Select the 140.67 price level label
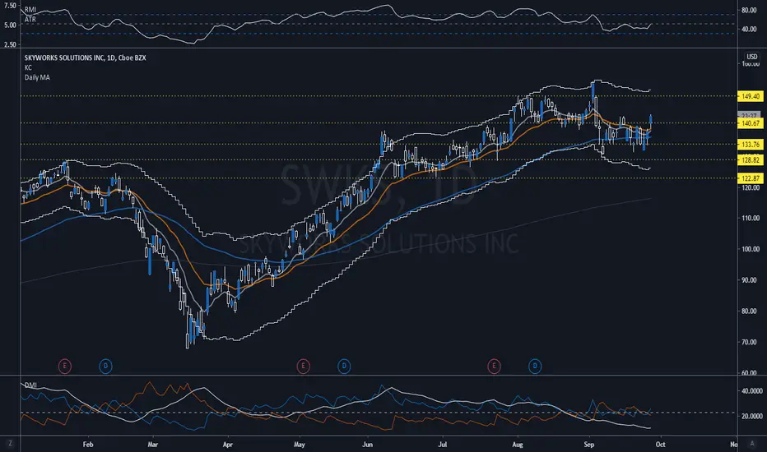Viewport: 767px width, 452px height. pyautogui.click(x=751, y=123)
